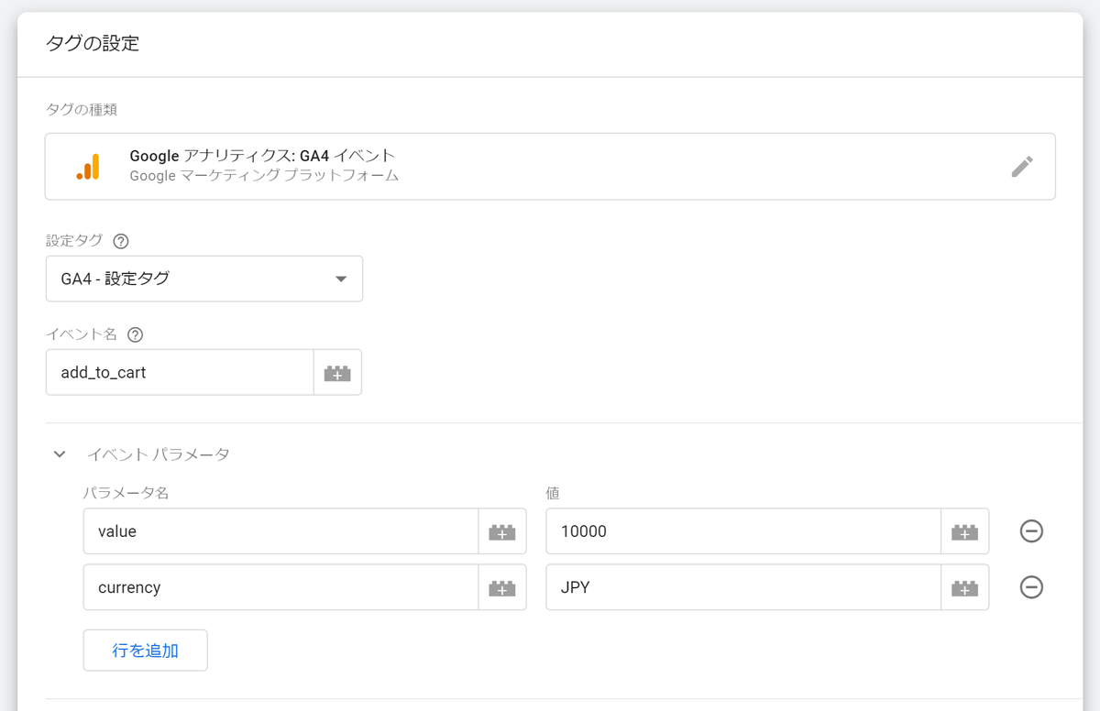This screenshot has height=711, width=1100.
Task: Click help icon next to イベント名
Action: click(136, 335)
